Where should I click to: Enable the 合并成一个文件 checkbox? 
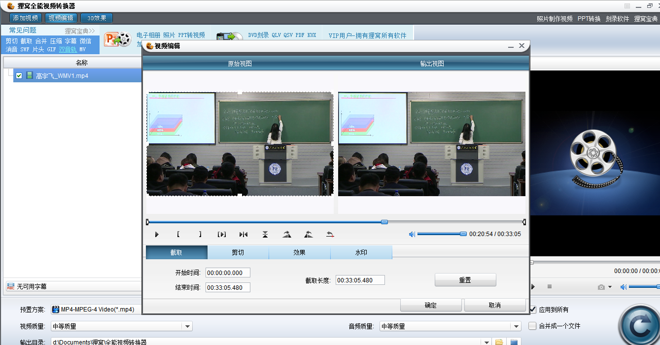[x=532, y=326]
